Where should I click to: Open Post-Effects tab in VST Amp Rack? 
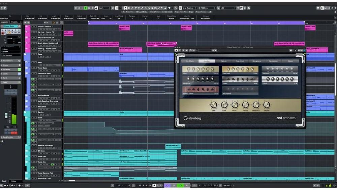(x=240, y=61)
